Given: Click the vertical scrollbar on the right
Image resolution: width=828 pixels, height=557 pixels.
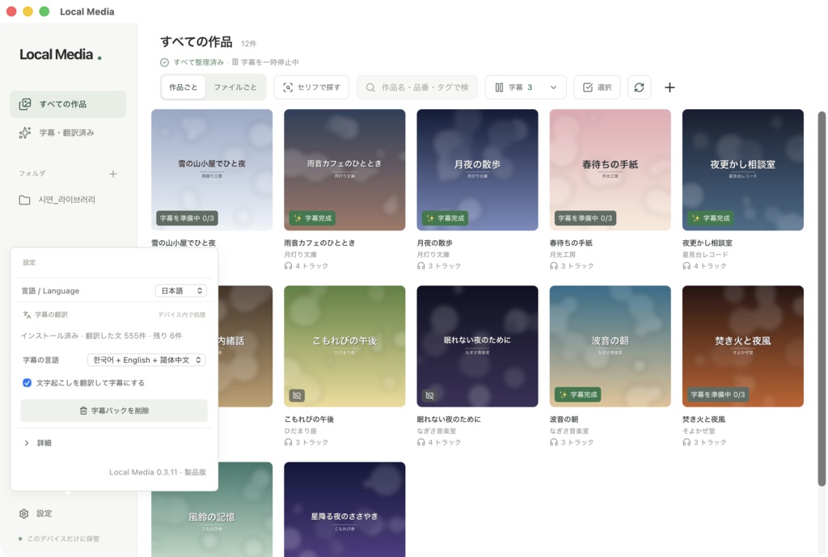Looking at the screenshot, I should click(822, 298).
